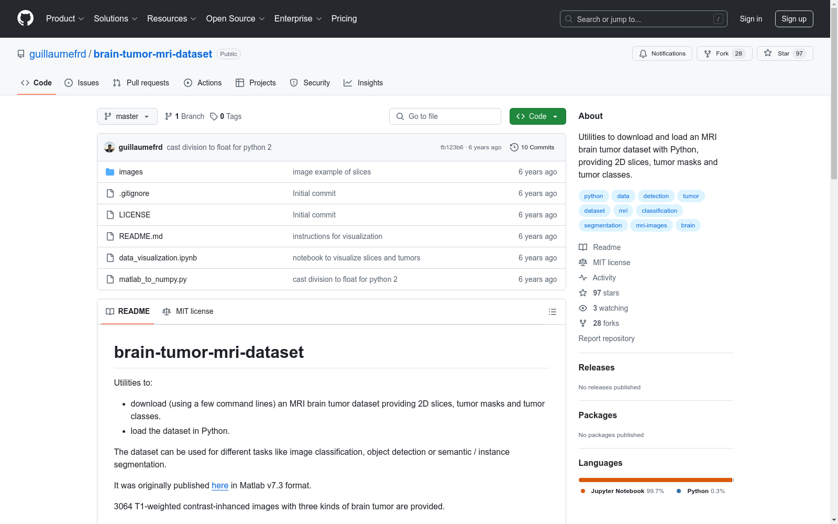Click guillaumefrd's avatar in commit row
This screenshot has width=838, height=524.
coord(109,147)
